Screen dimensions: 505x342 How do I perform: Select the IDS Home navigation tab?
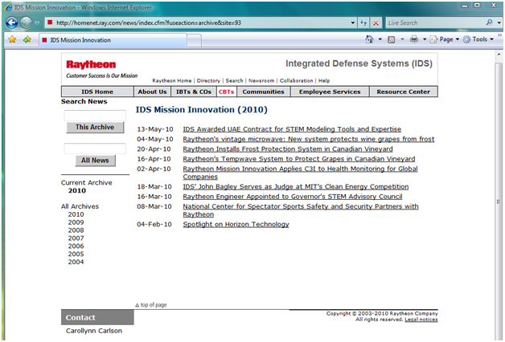click(x=97, y=92)
